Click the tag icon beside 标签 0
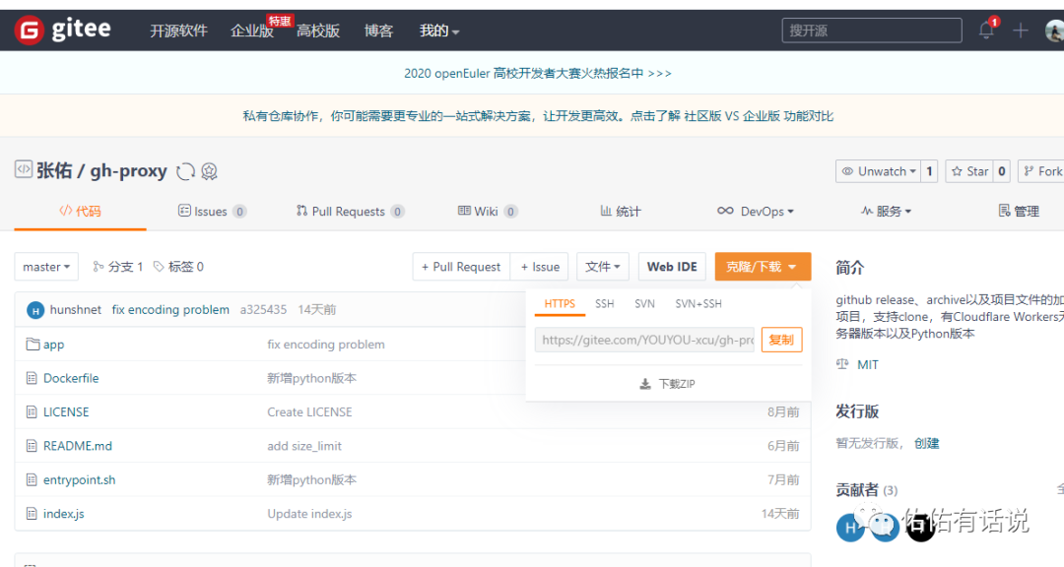Image resolution: width=1064 pixels, height=567 pixels. [159, 267]
